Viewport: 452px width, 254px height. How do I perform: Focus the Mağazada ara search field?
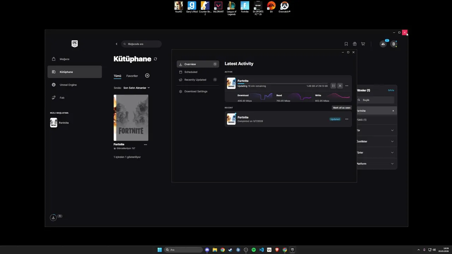coord(141,44)
